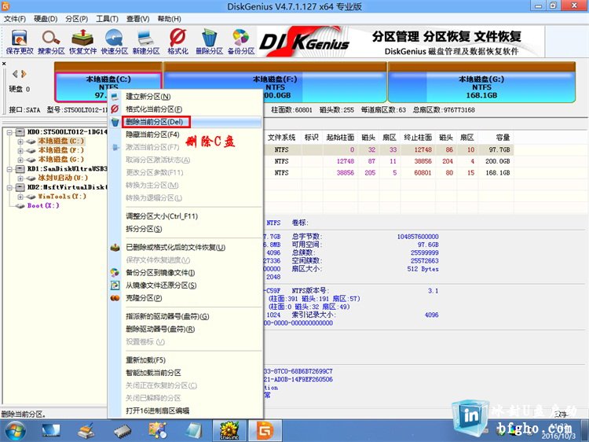Expand the 本地磁盘(G:) tree node

[20, 160]
